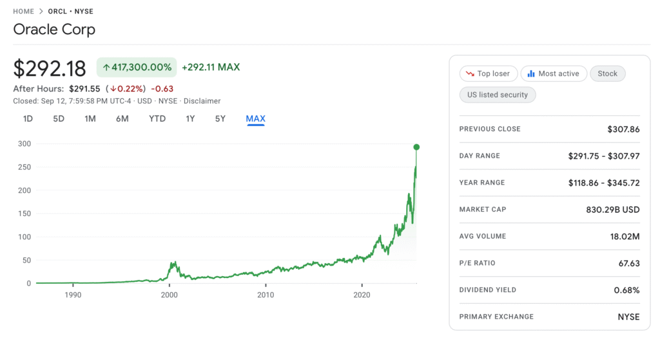
Task: Click the green up-arrow in percent badge
Action: click(106, 68)
